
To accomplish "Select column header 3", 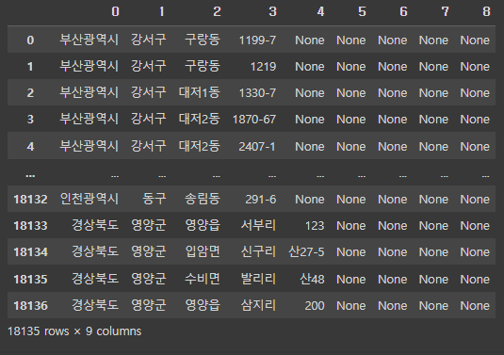I will (x=272, y=12).
